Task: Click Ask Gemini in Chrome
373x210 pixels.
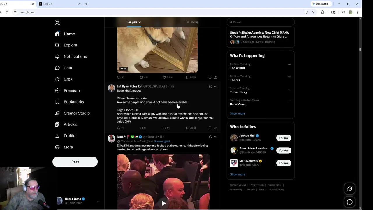Action: (x=321, y=4)
